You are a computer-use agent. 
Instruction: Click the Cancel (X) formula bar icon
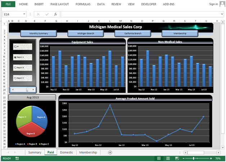(39, 14)
